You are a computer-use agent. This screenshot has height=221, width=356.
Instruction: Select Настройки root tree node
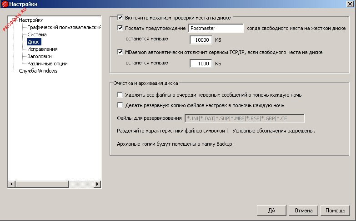pos(31,20)
